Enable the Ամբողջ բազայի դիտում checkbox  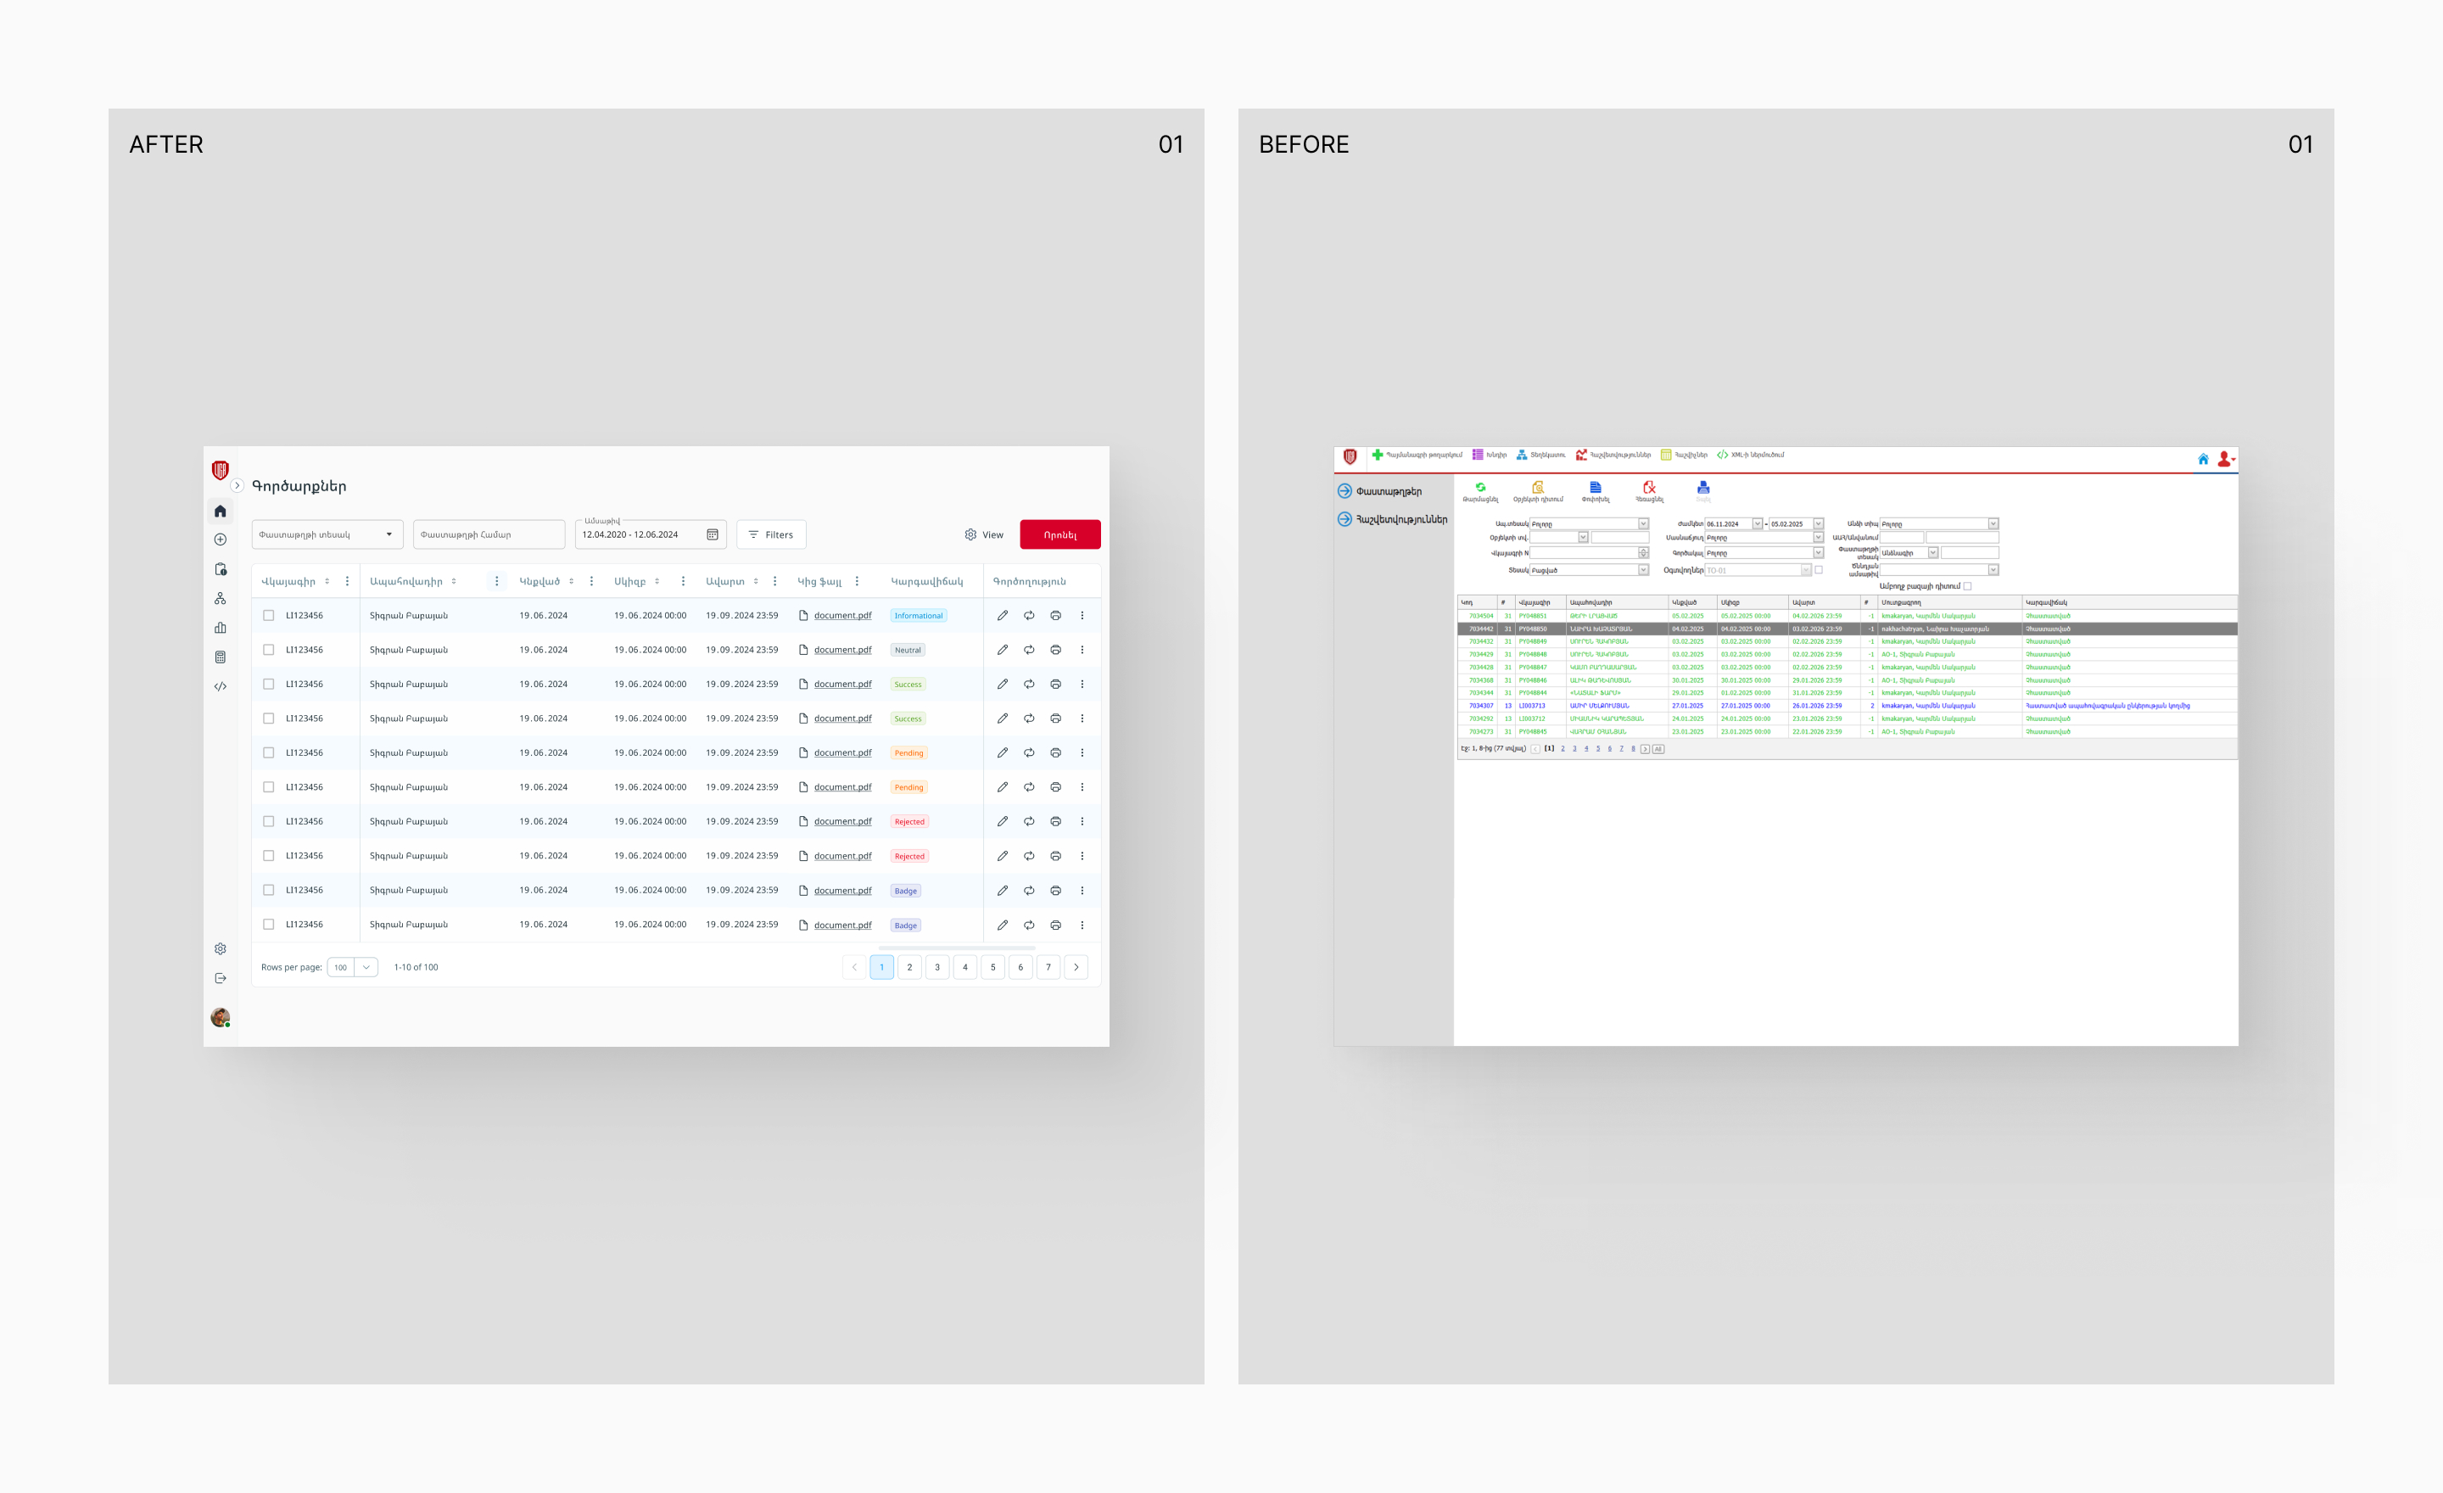tap(1968, 586)
